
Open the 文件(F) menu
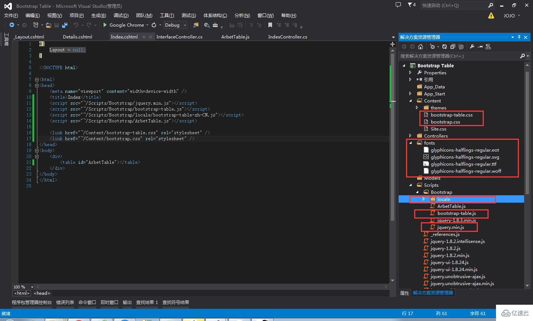[11, 15]
